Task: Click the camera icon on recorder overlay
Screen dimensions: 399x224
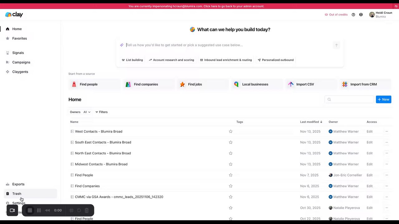Action: (x=12, y=210)
